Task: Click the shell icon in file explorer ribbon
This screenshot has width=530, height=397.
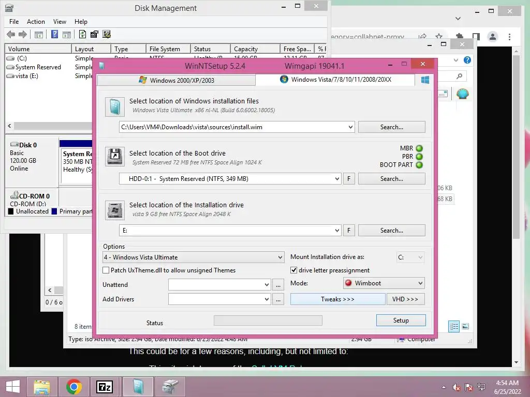Action: click(x=462, y=94)
